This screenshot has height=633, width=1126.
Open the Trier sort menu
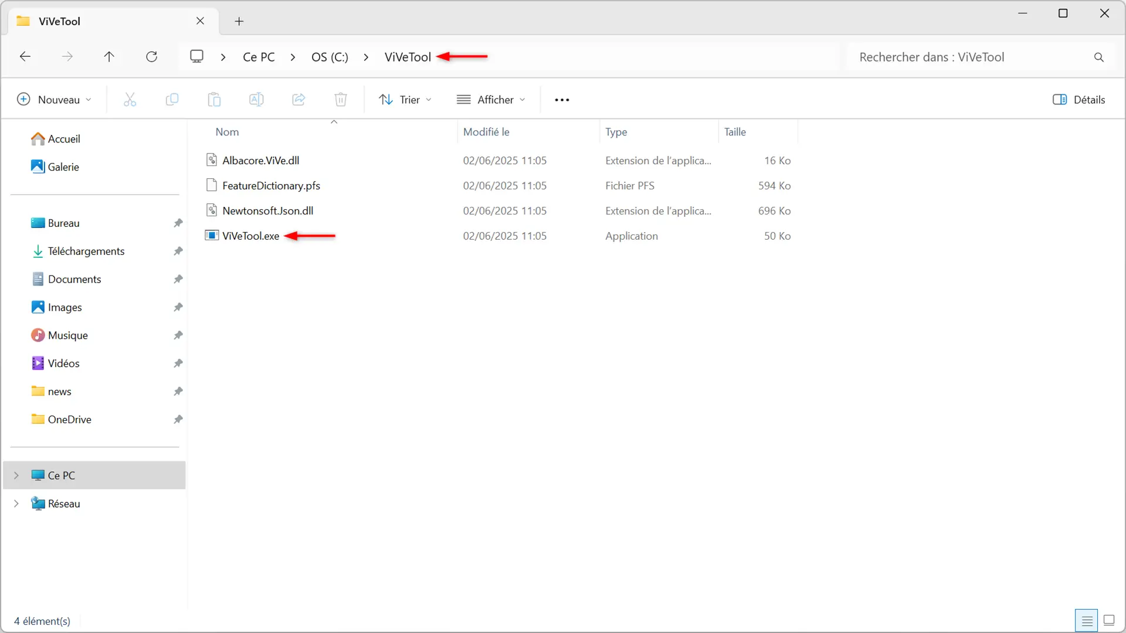coord(405,100)
